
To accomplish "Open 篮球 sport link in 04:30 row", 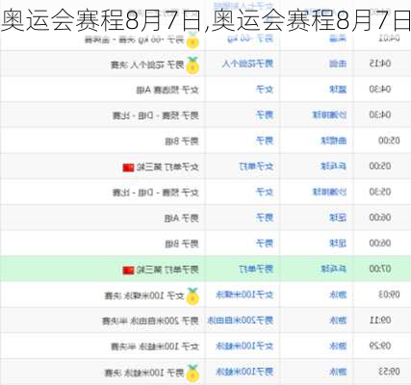I will point(338,90).
